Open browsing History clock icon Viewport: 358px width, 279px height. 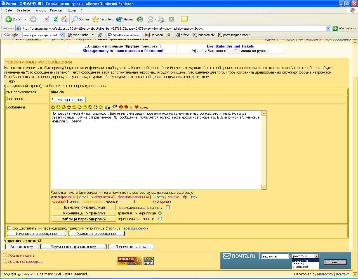coord(140,19)
